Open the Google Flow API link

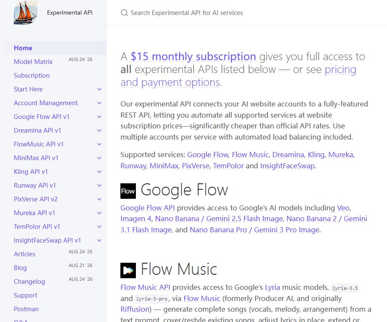coord(147,208)
